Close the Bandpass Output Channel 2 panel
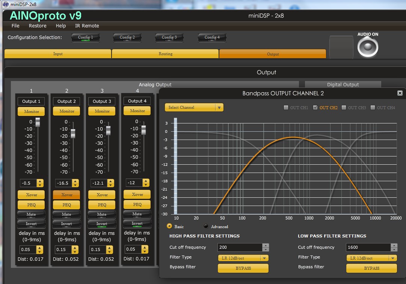The image size is (406, 284). coord(400,93)
